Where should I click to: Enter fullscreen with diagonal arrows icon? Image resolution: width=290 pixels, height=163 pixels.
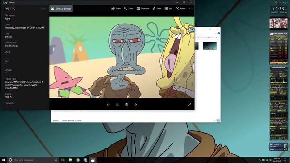click(x=189, y=105)
